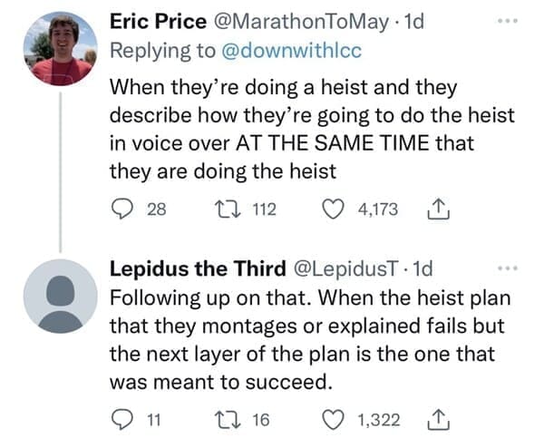Open Eric Price's profile picture

coord(61,48)
